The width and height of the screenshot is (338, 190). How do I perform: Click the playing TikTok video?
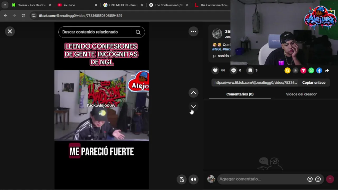pyautogui.click(x=102, y=106)
